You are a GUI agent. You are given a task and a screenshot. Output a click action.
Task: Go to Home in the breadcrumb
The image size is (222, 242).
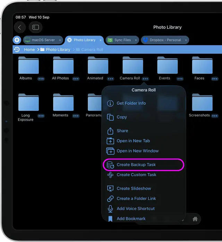[x=29, y=50]
